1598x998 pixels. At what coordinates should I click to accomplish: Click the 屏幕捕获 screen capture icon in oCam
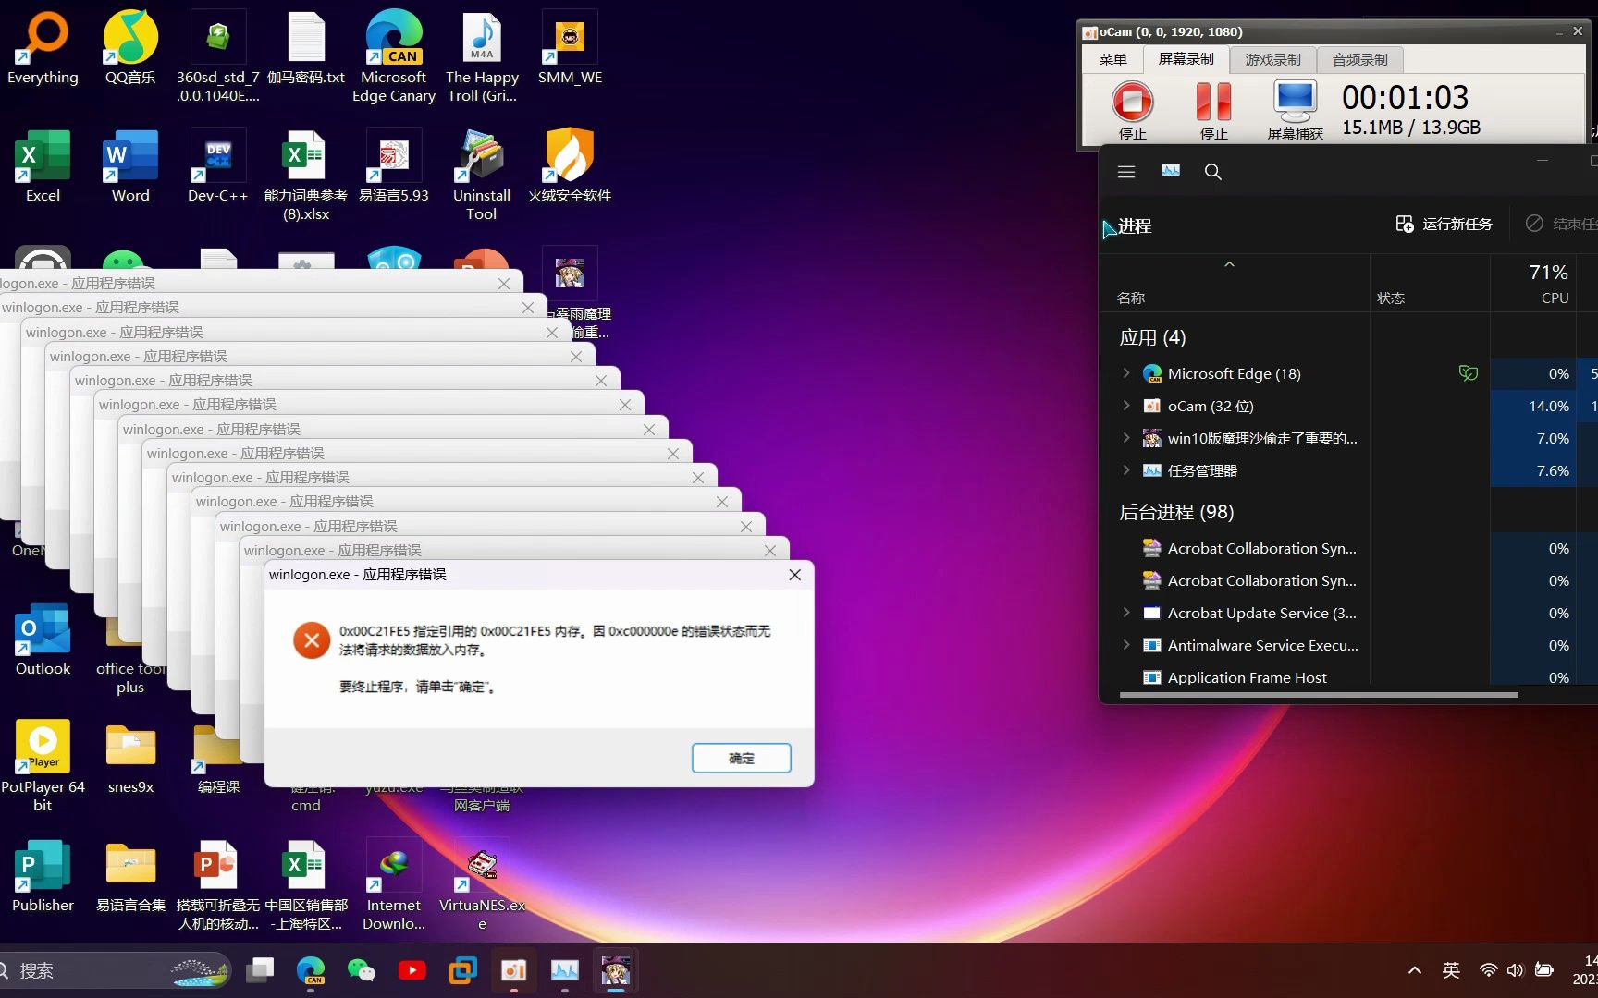1294,101
